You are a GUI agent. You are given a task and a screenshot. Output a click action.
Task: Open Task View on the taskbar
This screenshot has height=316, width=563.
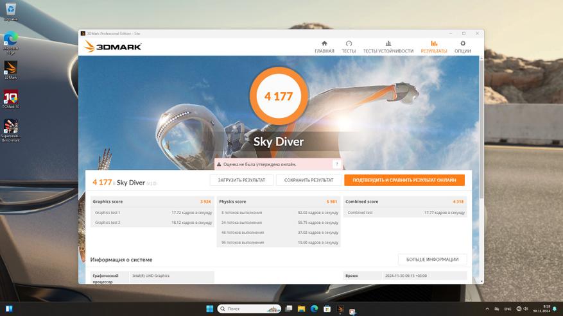[x=289, y=308]
